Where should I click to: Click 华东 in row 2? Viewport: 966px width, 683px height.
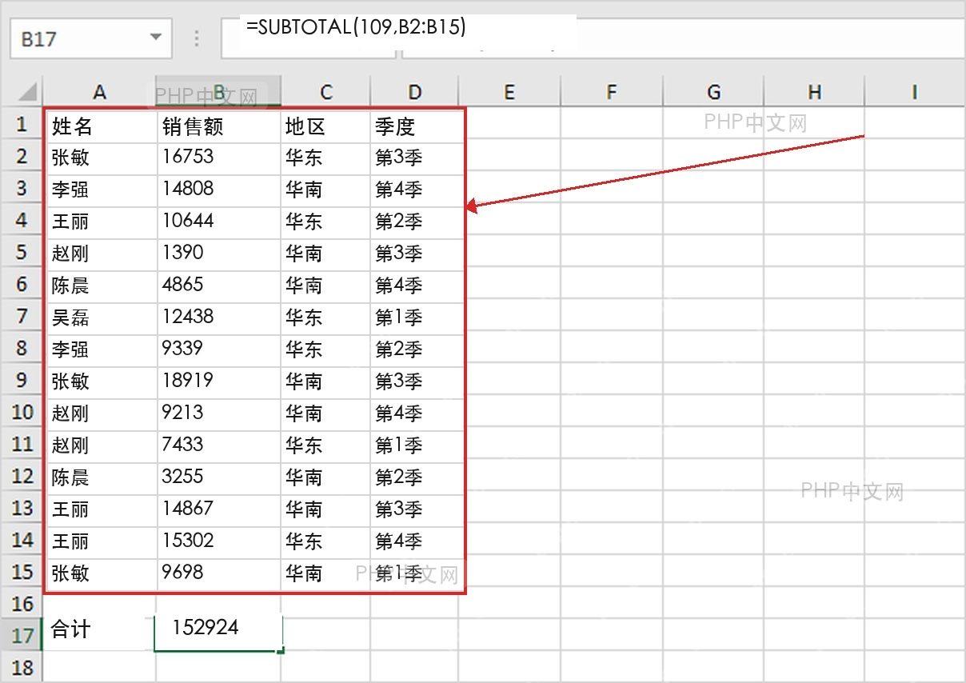point(325,158)
